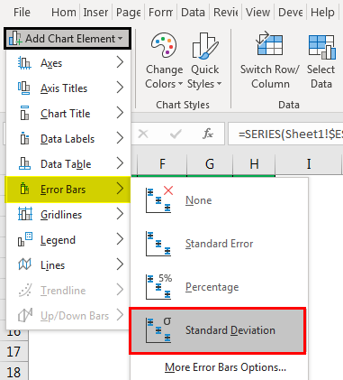Viewport: 343px width, 380px height.
Task: Select the Percentage error bars option
Action: pyautogui.click(x=219, y=287)
